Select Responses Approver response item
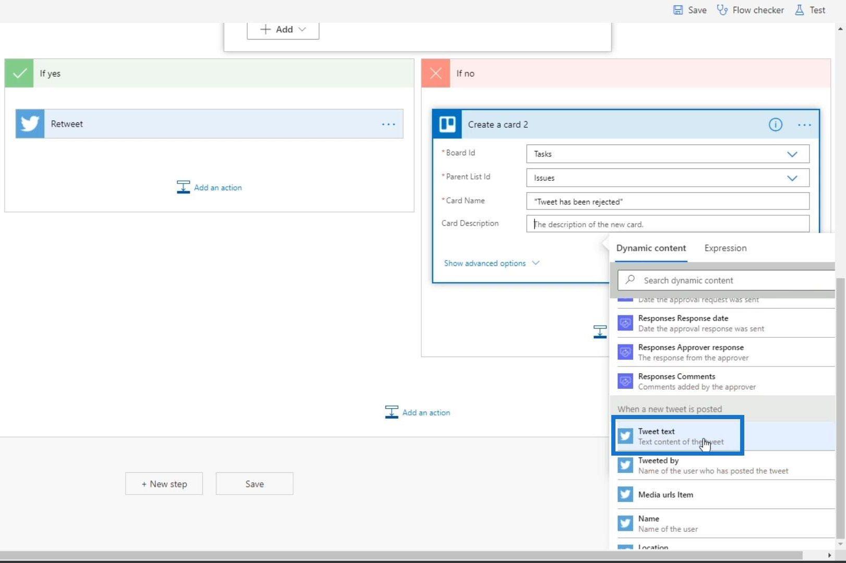Image resolution: width=846 pixels, height=563 pixels. coord(722,352)
